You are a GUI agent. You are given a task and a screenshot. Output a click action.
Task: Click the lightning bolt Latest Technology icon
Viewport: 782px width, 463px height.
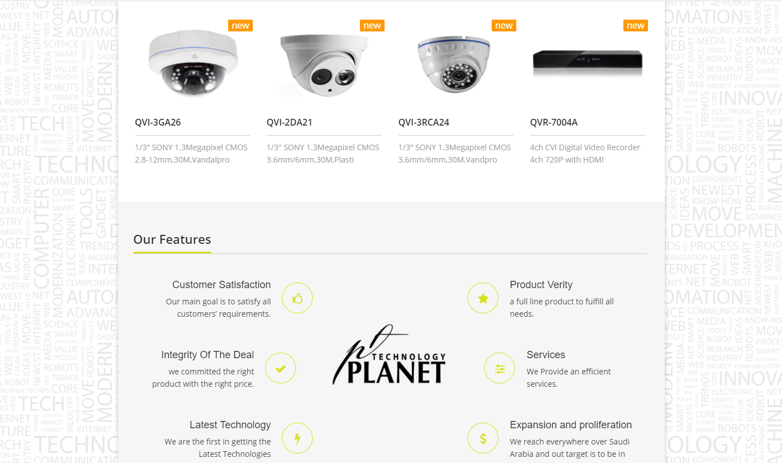297,438
